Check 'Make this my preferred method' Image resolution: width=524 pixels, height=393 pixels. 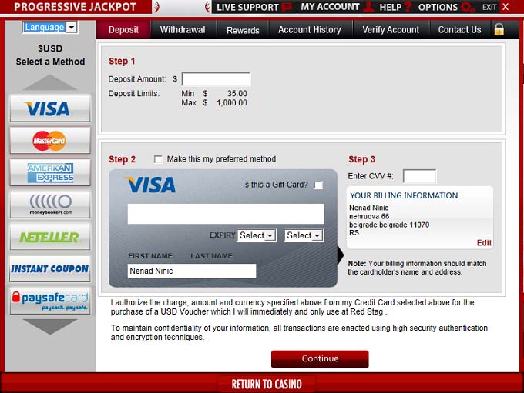158,159
